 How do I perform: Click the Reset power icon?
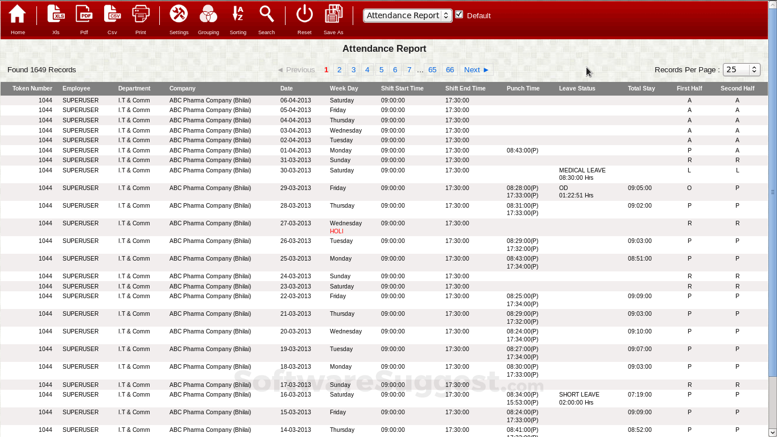[x=304, y=14]
